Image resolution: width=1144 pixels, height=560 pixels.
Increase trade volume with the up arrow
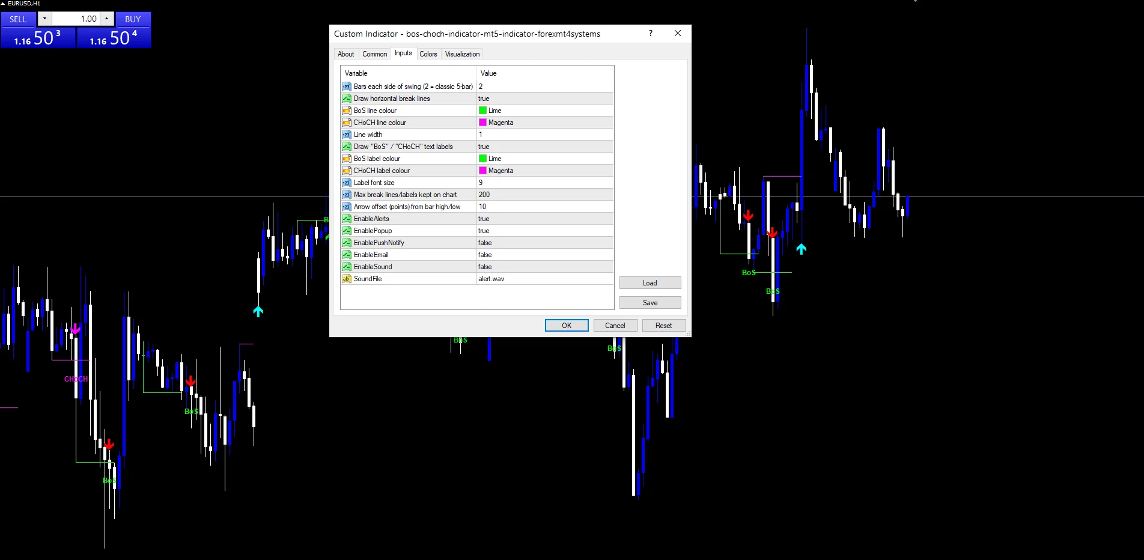[107, 19]
